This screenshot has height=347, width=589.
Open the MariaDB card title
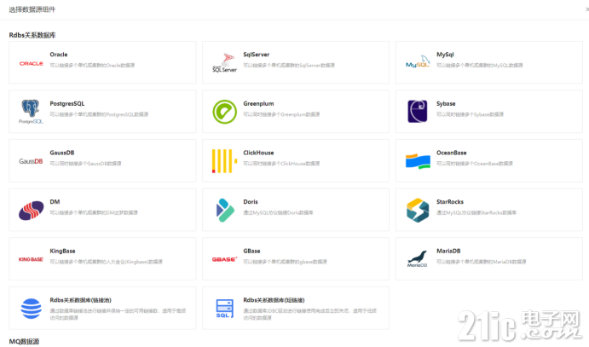[x=448, y=251]
